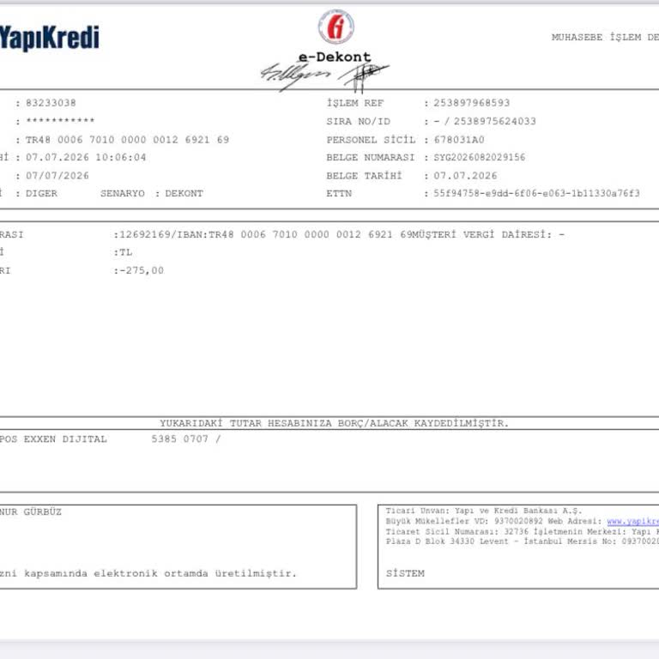
Task: Click the currency value TL
Action: [x=125, y=252]
